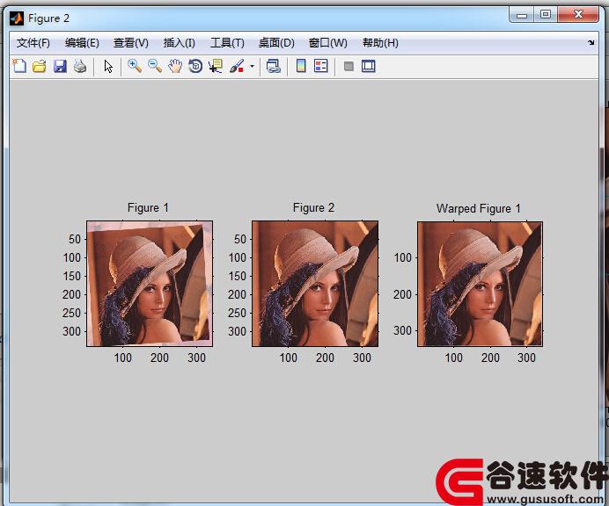This screenshot has height=506, width=609.
Task: Click the Hide Plot Tools icon
Action: click(x=349, y=66)
